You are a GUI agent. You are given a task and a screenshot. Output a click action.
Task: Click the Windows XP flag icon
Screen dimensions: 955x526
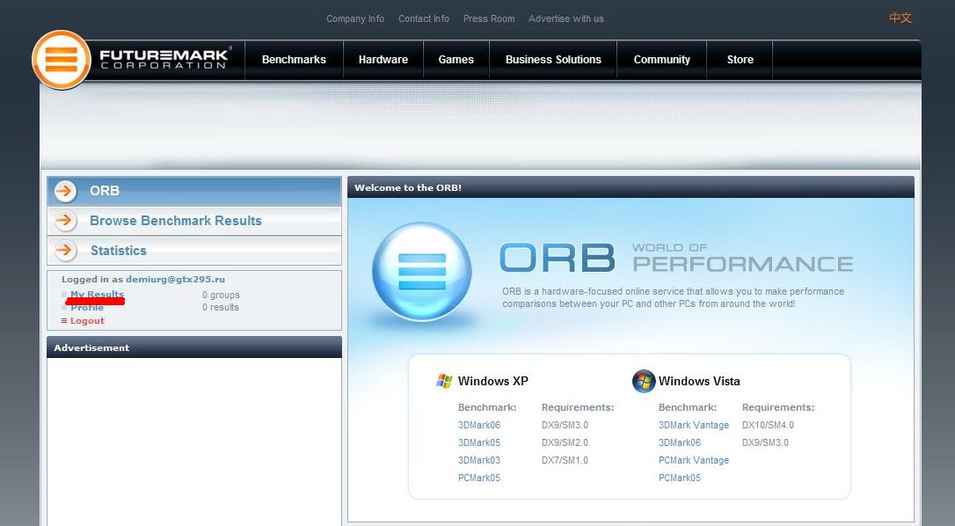click(x=444, y=381)
